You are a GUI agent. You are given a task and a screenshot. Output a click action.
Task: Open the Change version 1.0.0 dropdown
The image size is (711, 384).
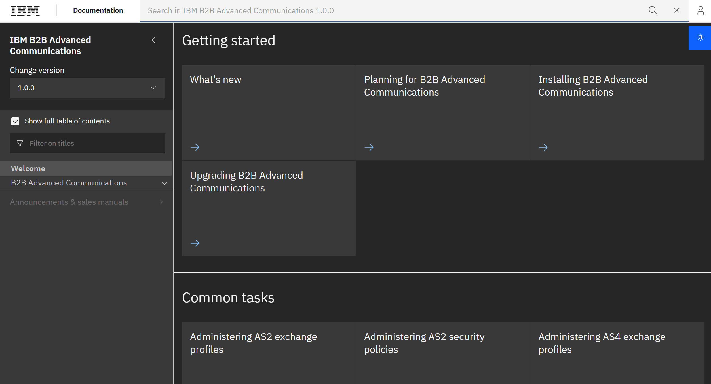87,88
